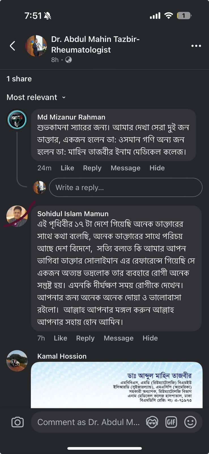Open Kamal Hossion's attached image
This screenshot has width=209, height=454.
[x=117, y=385]
